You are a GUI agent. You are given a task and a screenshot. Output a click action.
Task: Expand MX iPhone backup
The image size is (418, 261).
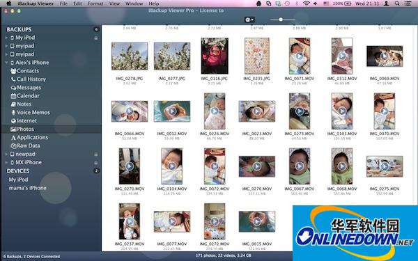pyautogui.click(x=6, y=162)
